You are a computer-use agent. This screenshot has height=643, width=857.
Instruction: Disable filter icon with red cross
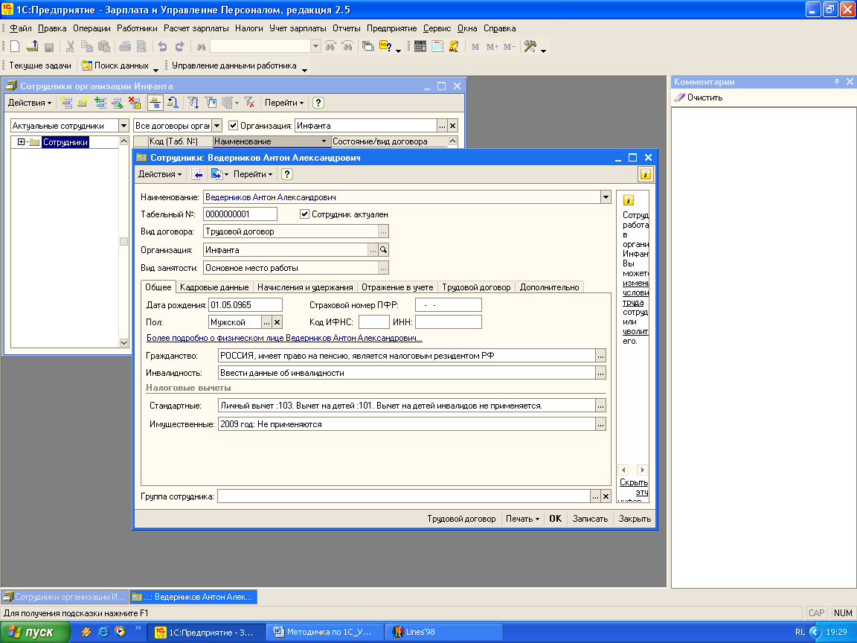coord(249,102)
